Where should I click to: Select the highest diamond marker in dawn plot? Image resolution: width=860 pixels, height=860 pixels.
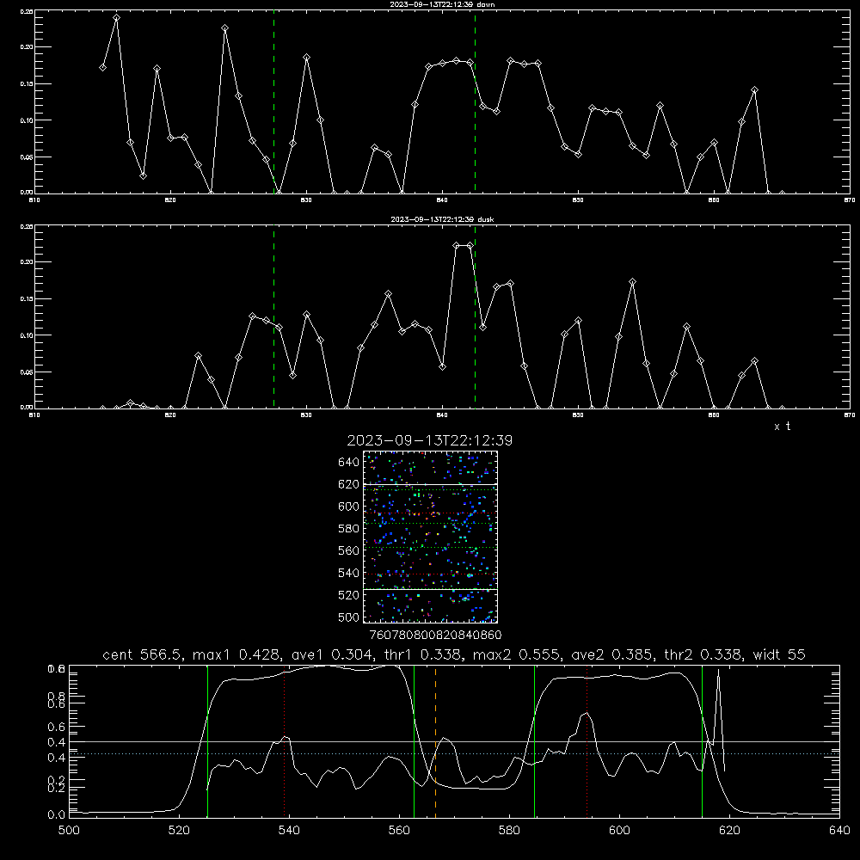pos(116,17)
